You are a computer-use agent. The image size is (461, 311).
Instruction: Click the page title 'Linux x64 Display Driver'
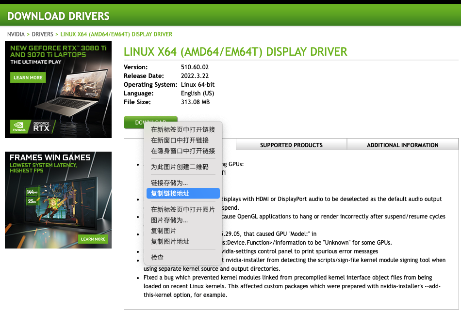click(235, 52)
